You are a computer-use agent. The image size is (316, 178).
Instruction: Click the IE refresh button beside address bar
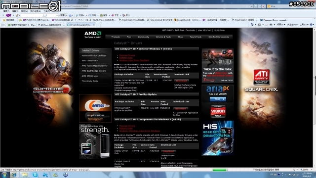(x=259, y=6)
